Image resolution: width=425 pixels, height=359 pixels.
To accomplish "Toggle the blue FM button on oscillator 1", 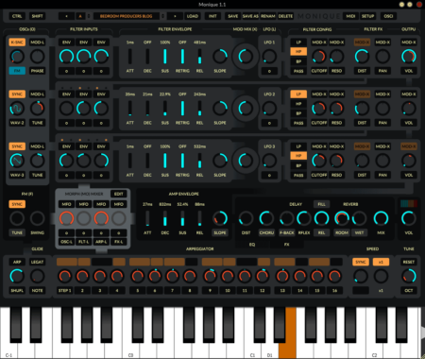I will point(17,71).
